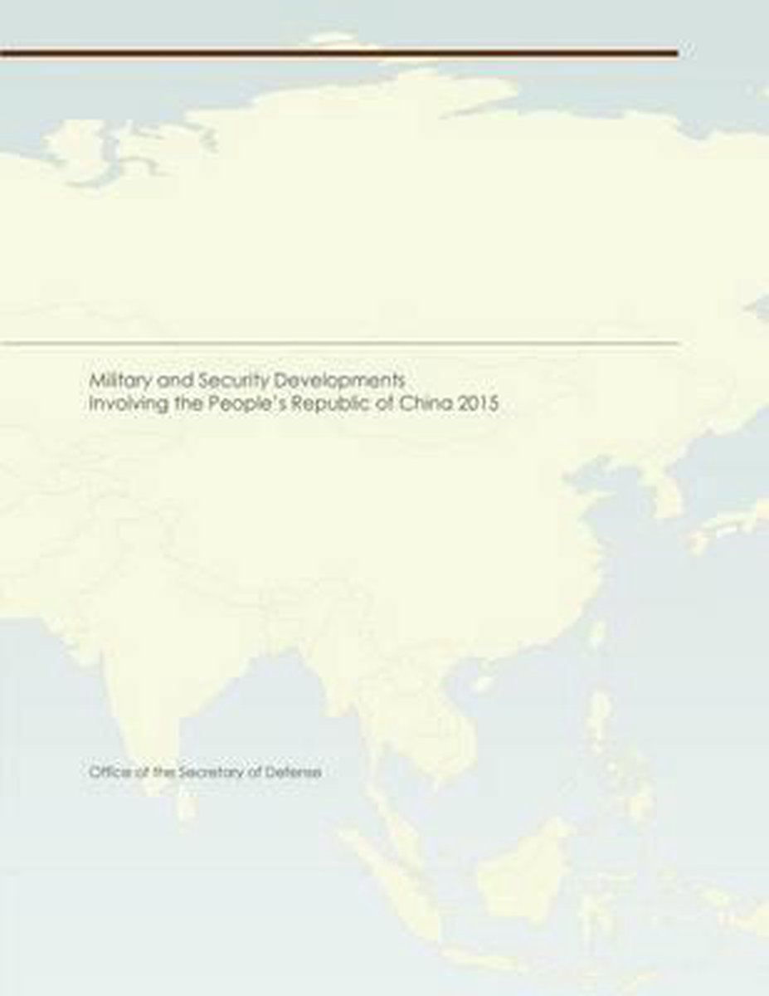Viewport: 769px width, 996px height.
Task: Click the island of Taiwan
Action: [x=597, y=635]
